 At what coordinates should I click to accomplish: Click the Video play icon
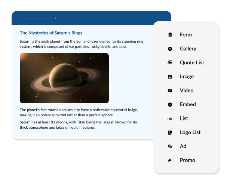170,91
